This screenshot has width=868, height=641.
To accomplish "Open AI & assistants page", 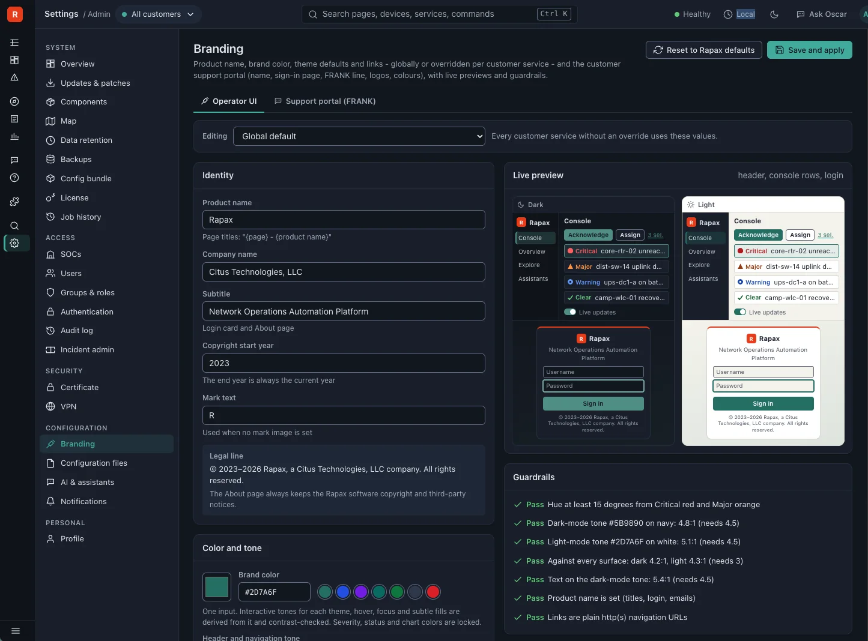I will [x=107, y=483].
